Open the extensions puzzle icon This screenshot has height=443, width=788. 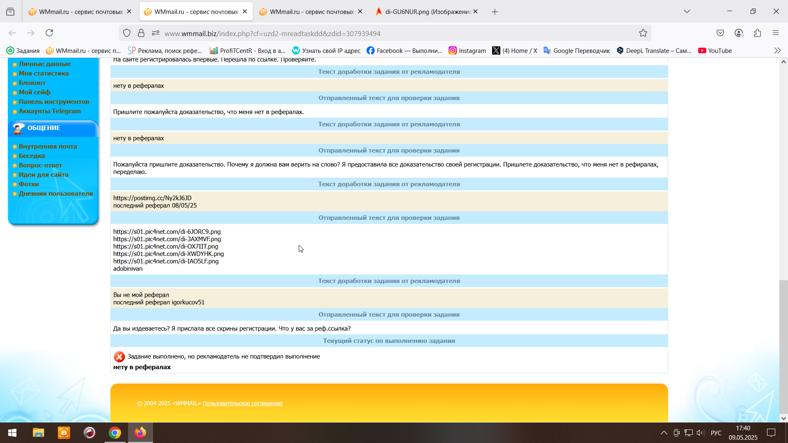(757, 33)
